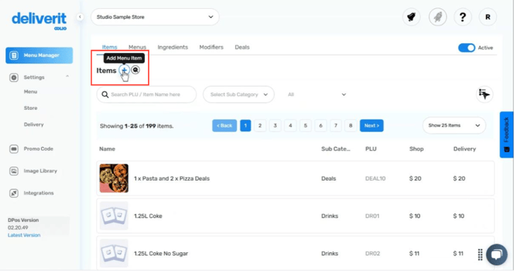Switch to the Menus tab
Screen dimensions: 514x271
(137, 47)
